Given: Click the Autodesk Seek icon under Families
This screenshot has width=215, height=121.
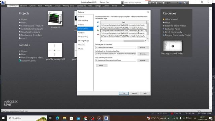Looking at the screenshot, I should point(20,61).
